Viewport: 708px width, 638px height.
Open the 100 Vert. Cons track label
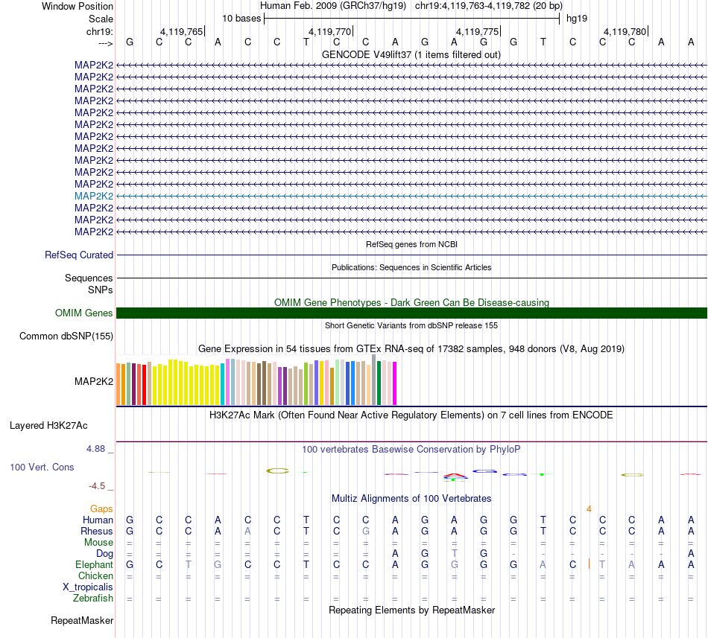click(x=42, y=467)
